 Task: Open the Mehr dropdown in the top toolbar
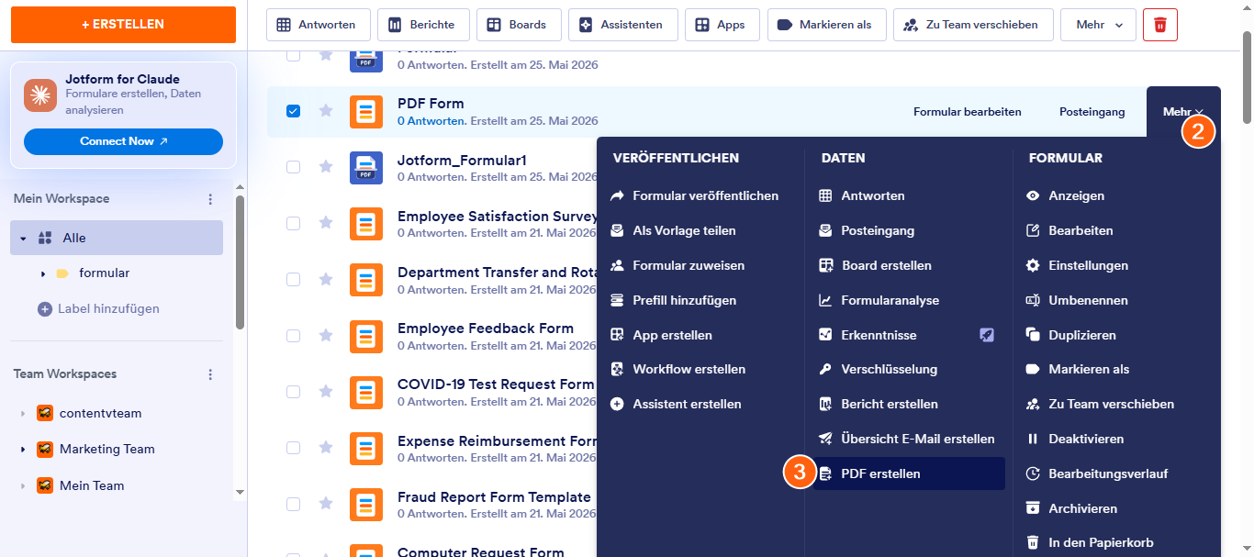point(1098,25)
